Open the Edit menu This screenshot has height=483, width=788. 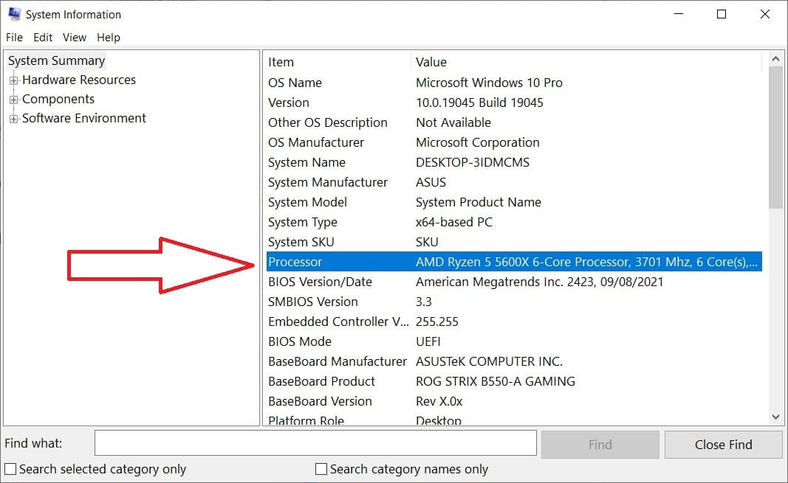coord(42,37)
